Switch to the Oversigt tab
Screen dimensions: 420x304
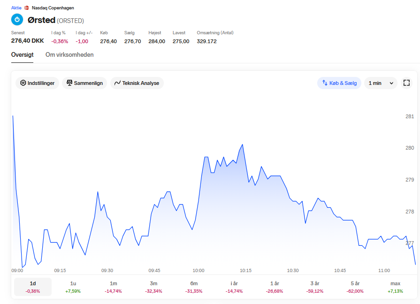pos(22,54)
